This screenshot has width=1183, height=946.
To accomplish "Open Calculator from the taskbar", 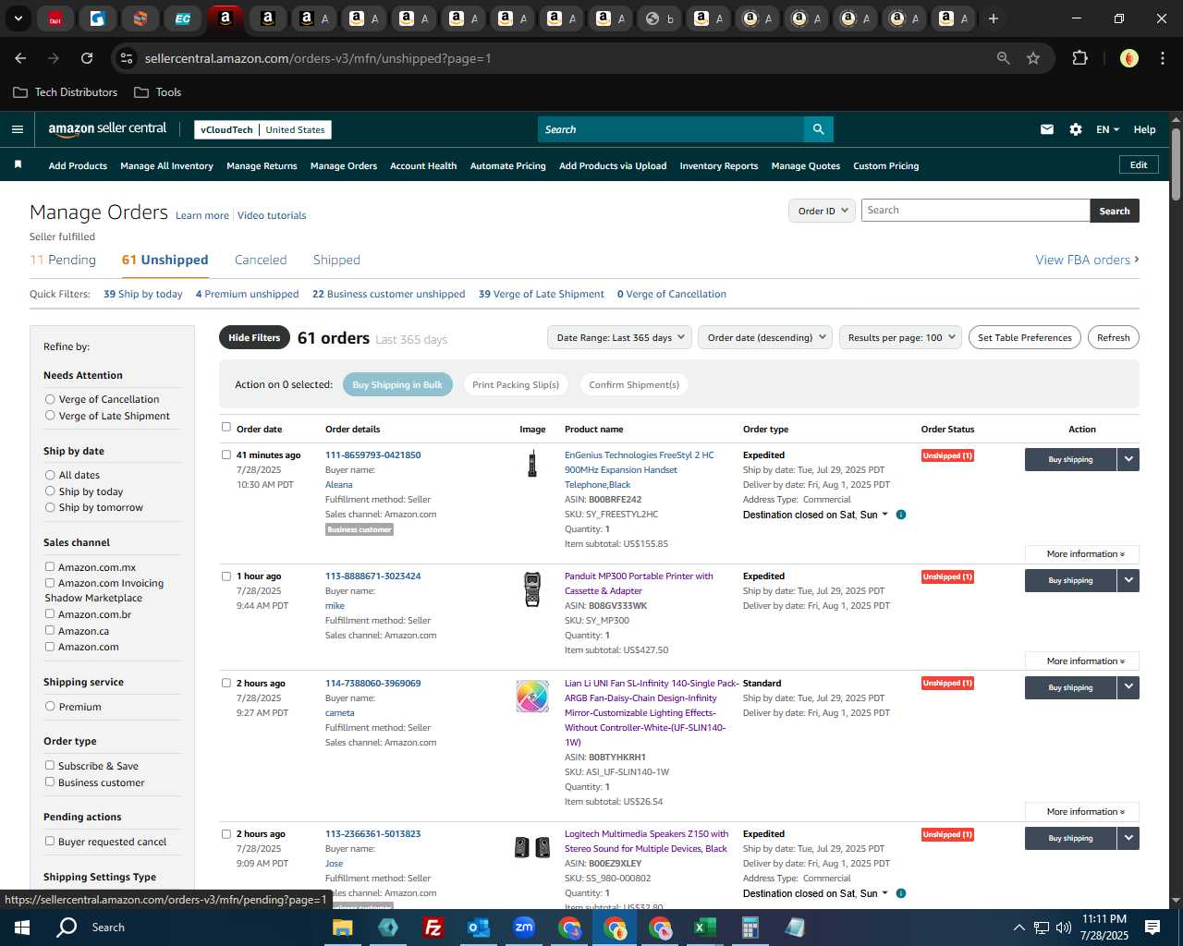I will (750, 928).
